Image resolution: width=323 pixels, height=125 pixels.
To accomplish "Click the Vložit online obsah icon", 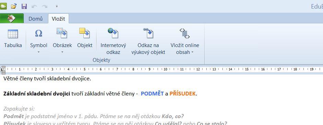I will (185, 34).
